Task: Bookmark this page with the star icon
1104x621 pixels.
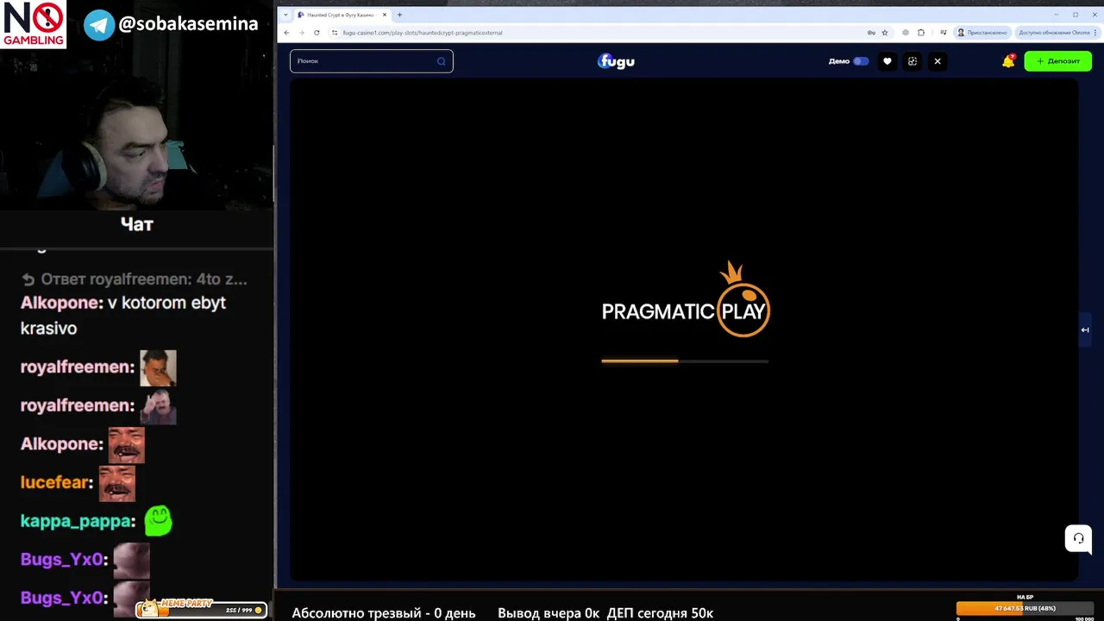Action: pos(884,33)
